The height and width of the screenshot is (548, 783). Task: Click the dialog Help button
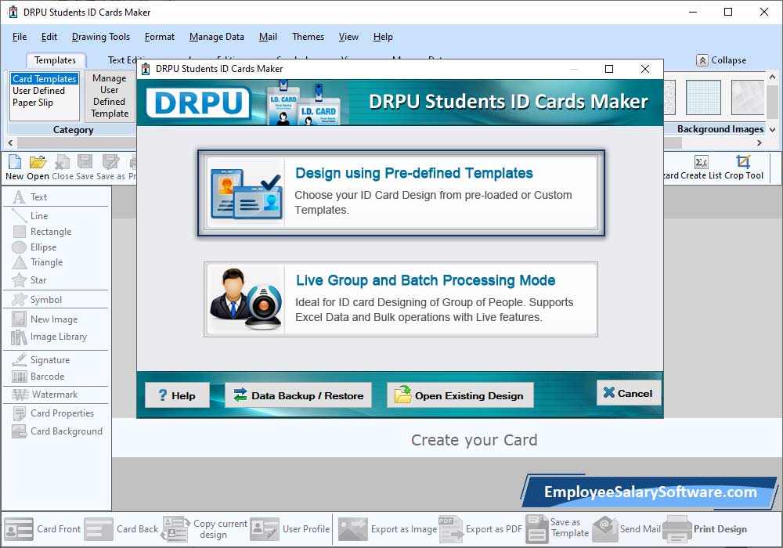tap(177, 395)
